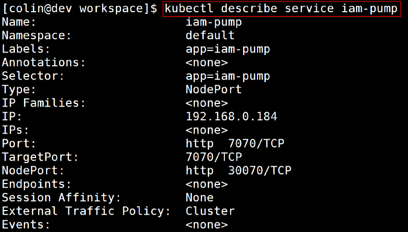Select the Labels value app=iam-pump
The width and height of the screenshot is (408, 232).
[227, 49]
